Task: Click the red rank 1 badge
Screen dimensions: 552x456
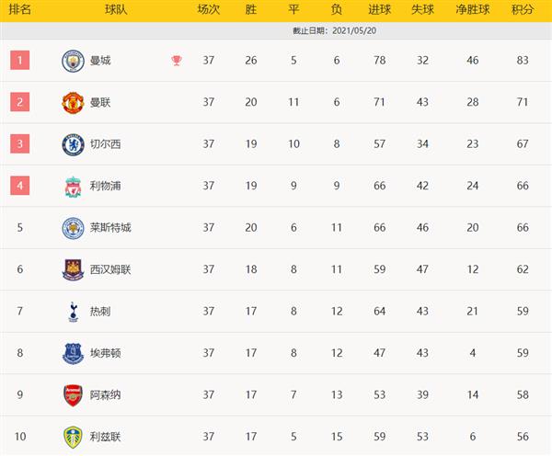Action: 19,60
